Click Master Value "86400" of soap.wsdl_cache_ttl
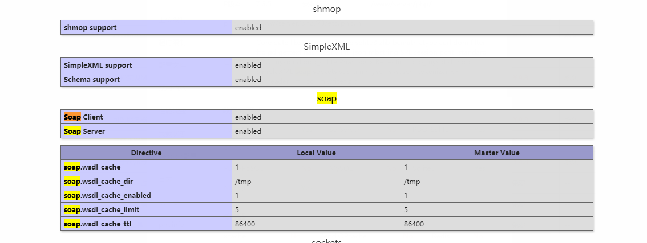Screen dimensions: 647x243 tap(414, 224)
